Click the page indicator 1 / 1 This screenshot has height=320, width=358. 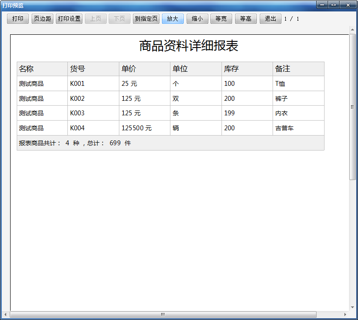click(x=292, y=19)
